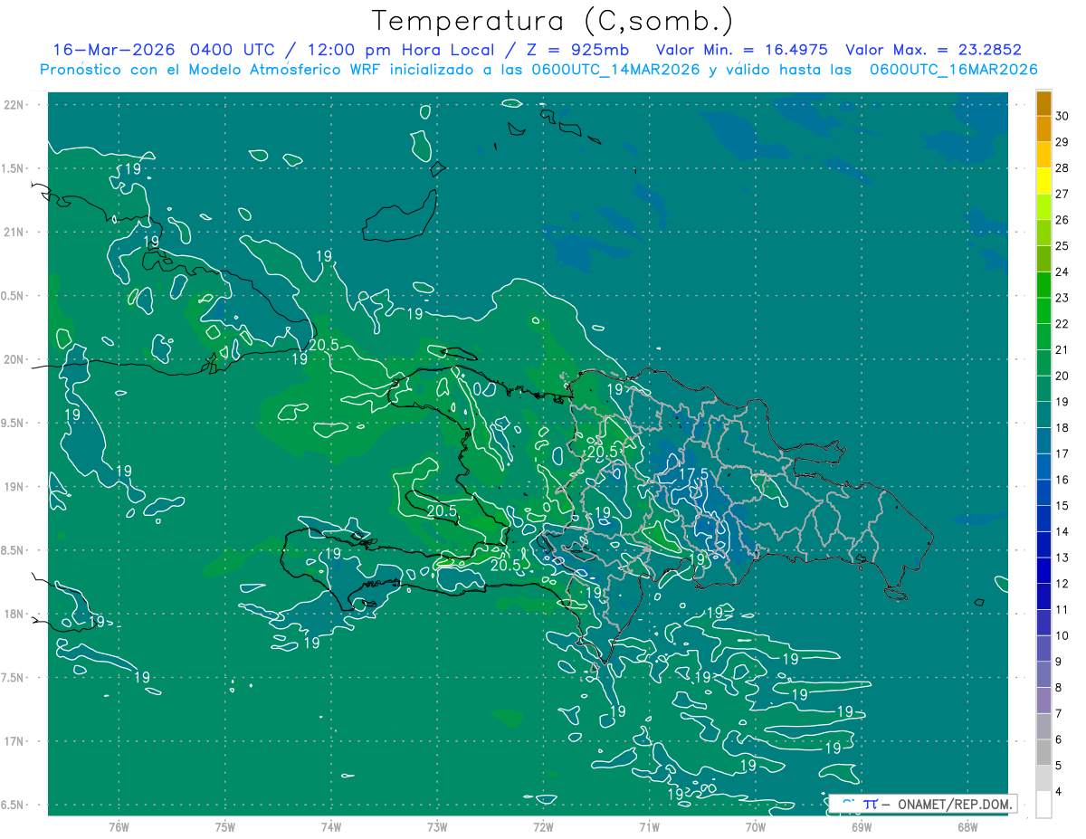Click the '75W' longitude axis label
This screenshot has height=839, width=1086.
(x=225, y=827)
